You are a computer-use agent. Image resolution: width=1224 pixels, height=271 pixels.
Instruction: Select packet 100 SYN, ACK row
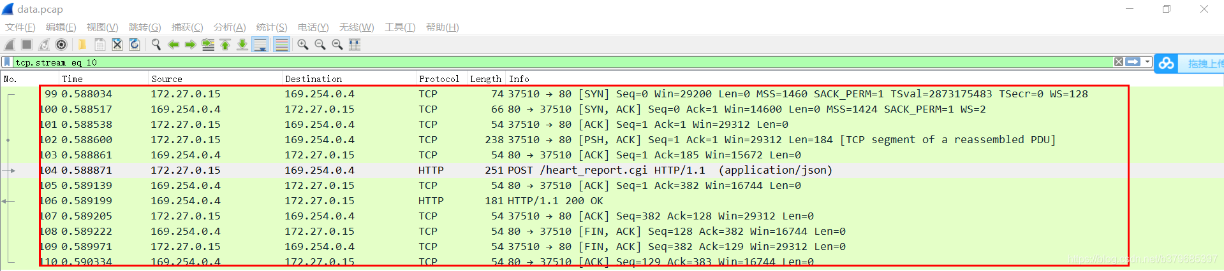tap(612, 109)
